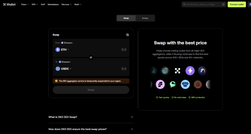This screenshot has height=134, width=251.
Task: Click the striped teal circle aggregator logo
Action: point(165,71)
